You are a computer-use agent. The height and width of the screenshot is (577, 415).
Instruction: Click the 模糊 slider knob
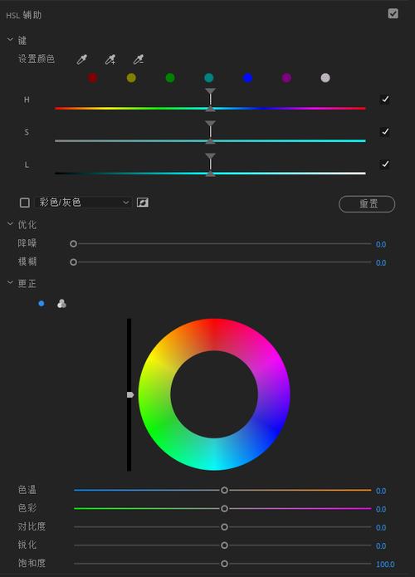73,262
